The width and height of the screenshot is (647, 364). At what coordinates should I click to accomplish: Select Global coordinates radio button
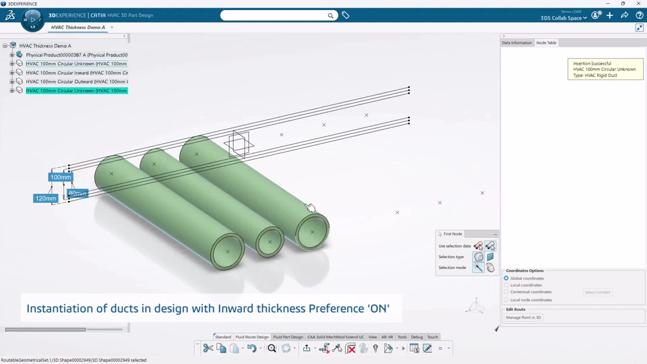506,278
